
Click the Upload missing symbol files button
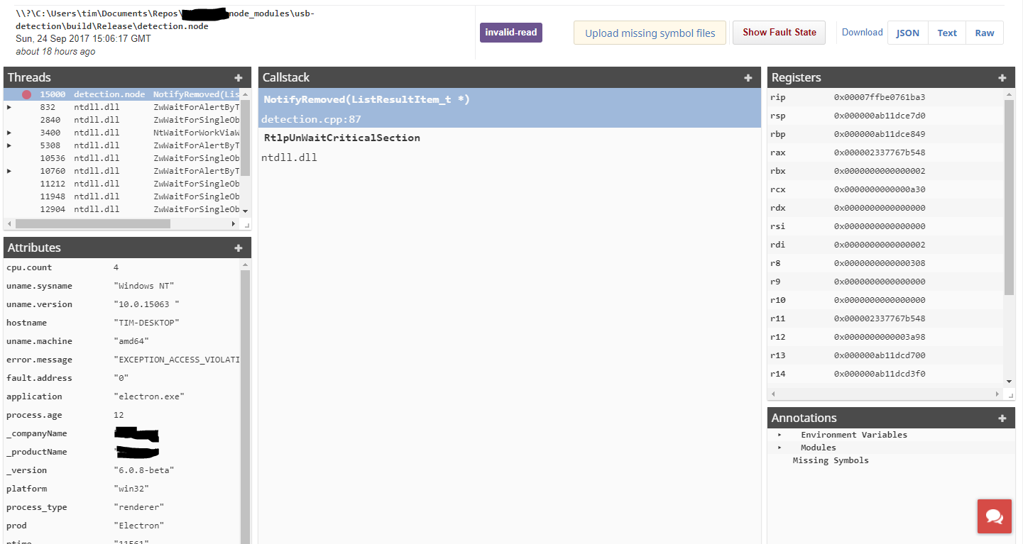(x=650, y=33)
